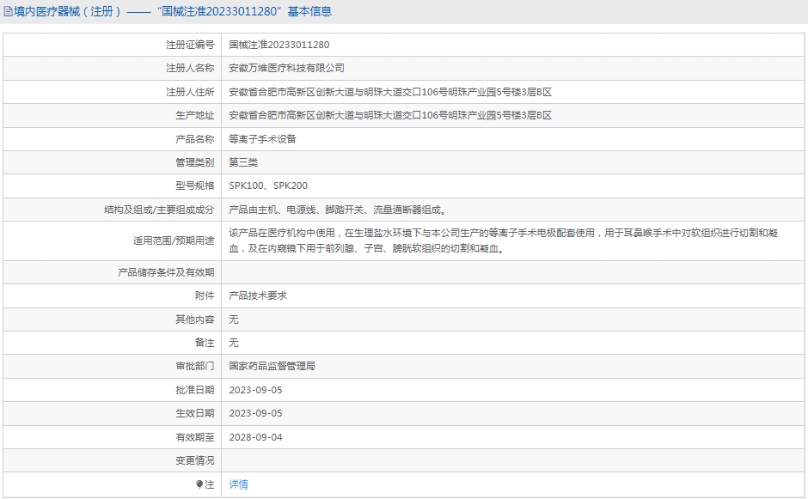Viewport: 808px width, 499px height.
Task: Click the 注册人住所 label
Action: (x=190, y=92)
